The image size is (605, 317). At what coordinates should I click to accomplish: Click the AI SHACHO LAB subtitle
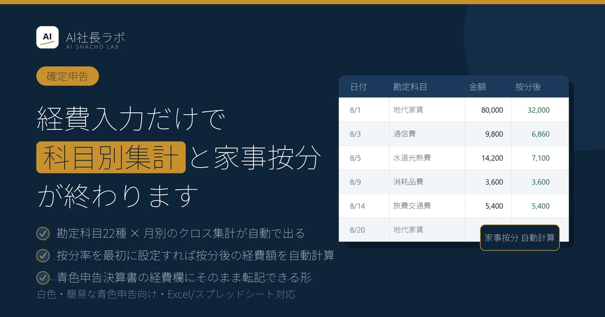[93, 47]
